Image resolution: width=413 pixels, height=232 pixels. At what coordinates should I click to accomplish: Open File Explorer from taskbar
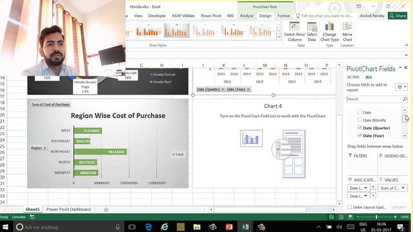(x=197, y=227)
